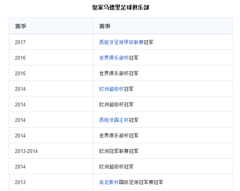Click the unlinked 世界俱乐部杯冠军 in second 2016 row
The image size is (240, 191).
coord(119,73)
